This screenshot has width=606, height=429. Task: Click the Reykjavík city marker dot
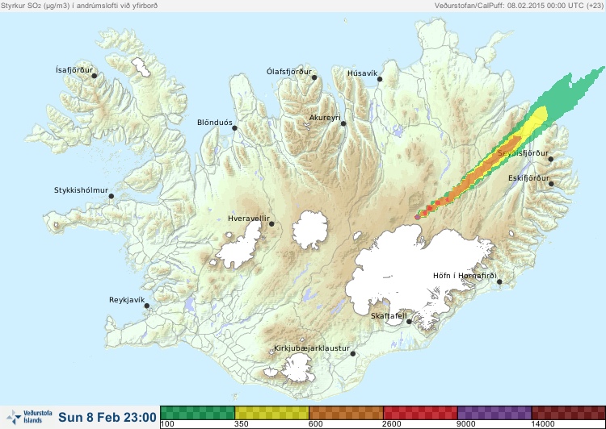(x=147, y=306)
